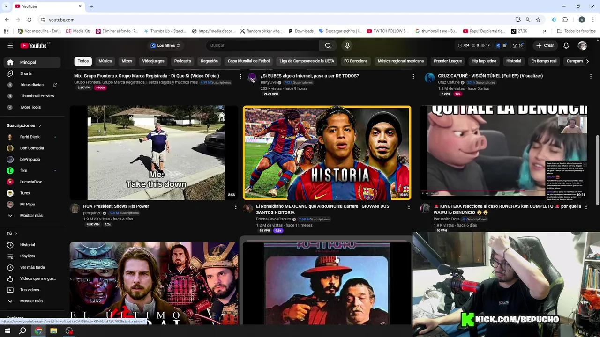The width and height of the screenshot is (600, 337).
Task: Open options menu for Ronaldinho MEXICANO video
Action: [x=409, y=206]
